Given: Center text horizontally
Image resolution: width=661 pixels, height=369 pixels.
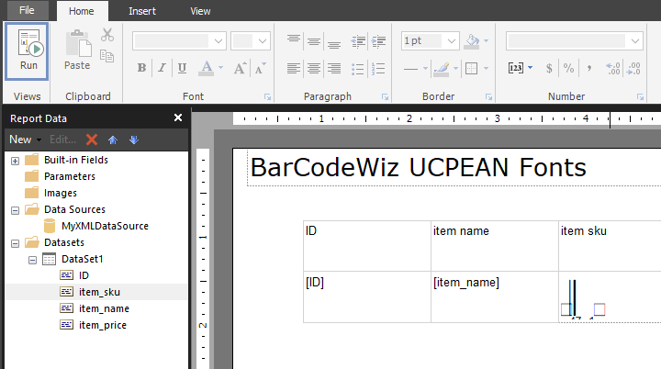Looking at the screenshot, I should coord(314,68).
